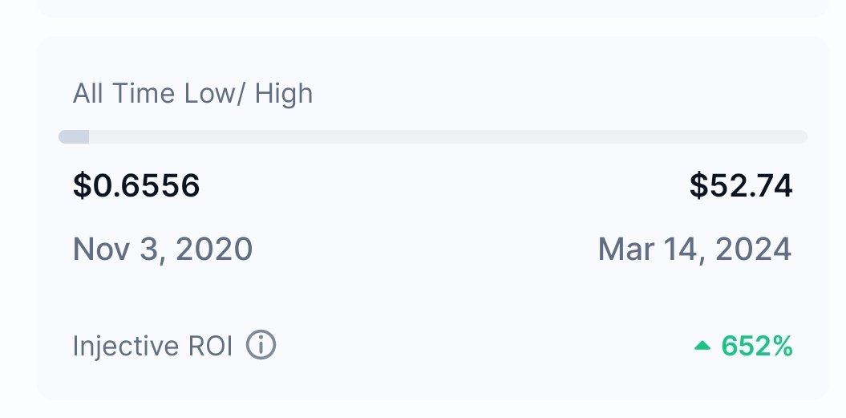Click the green upward triangle next to 652%
Screen dimensions: 846x418
[702, 346]
